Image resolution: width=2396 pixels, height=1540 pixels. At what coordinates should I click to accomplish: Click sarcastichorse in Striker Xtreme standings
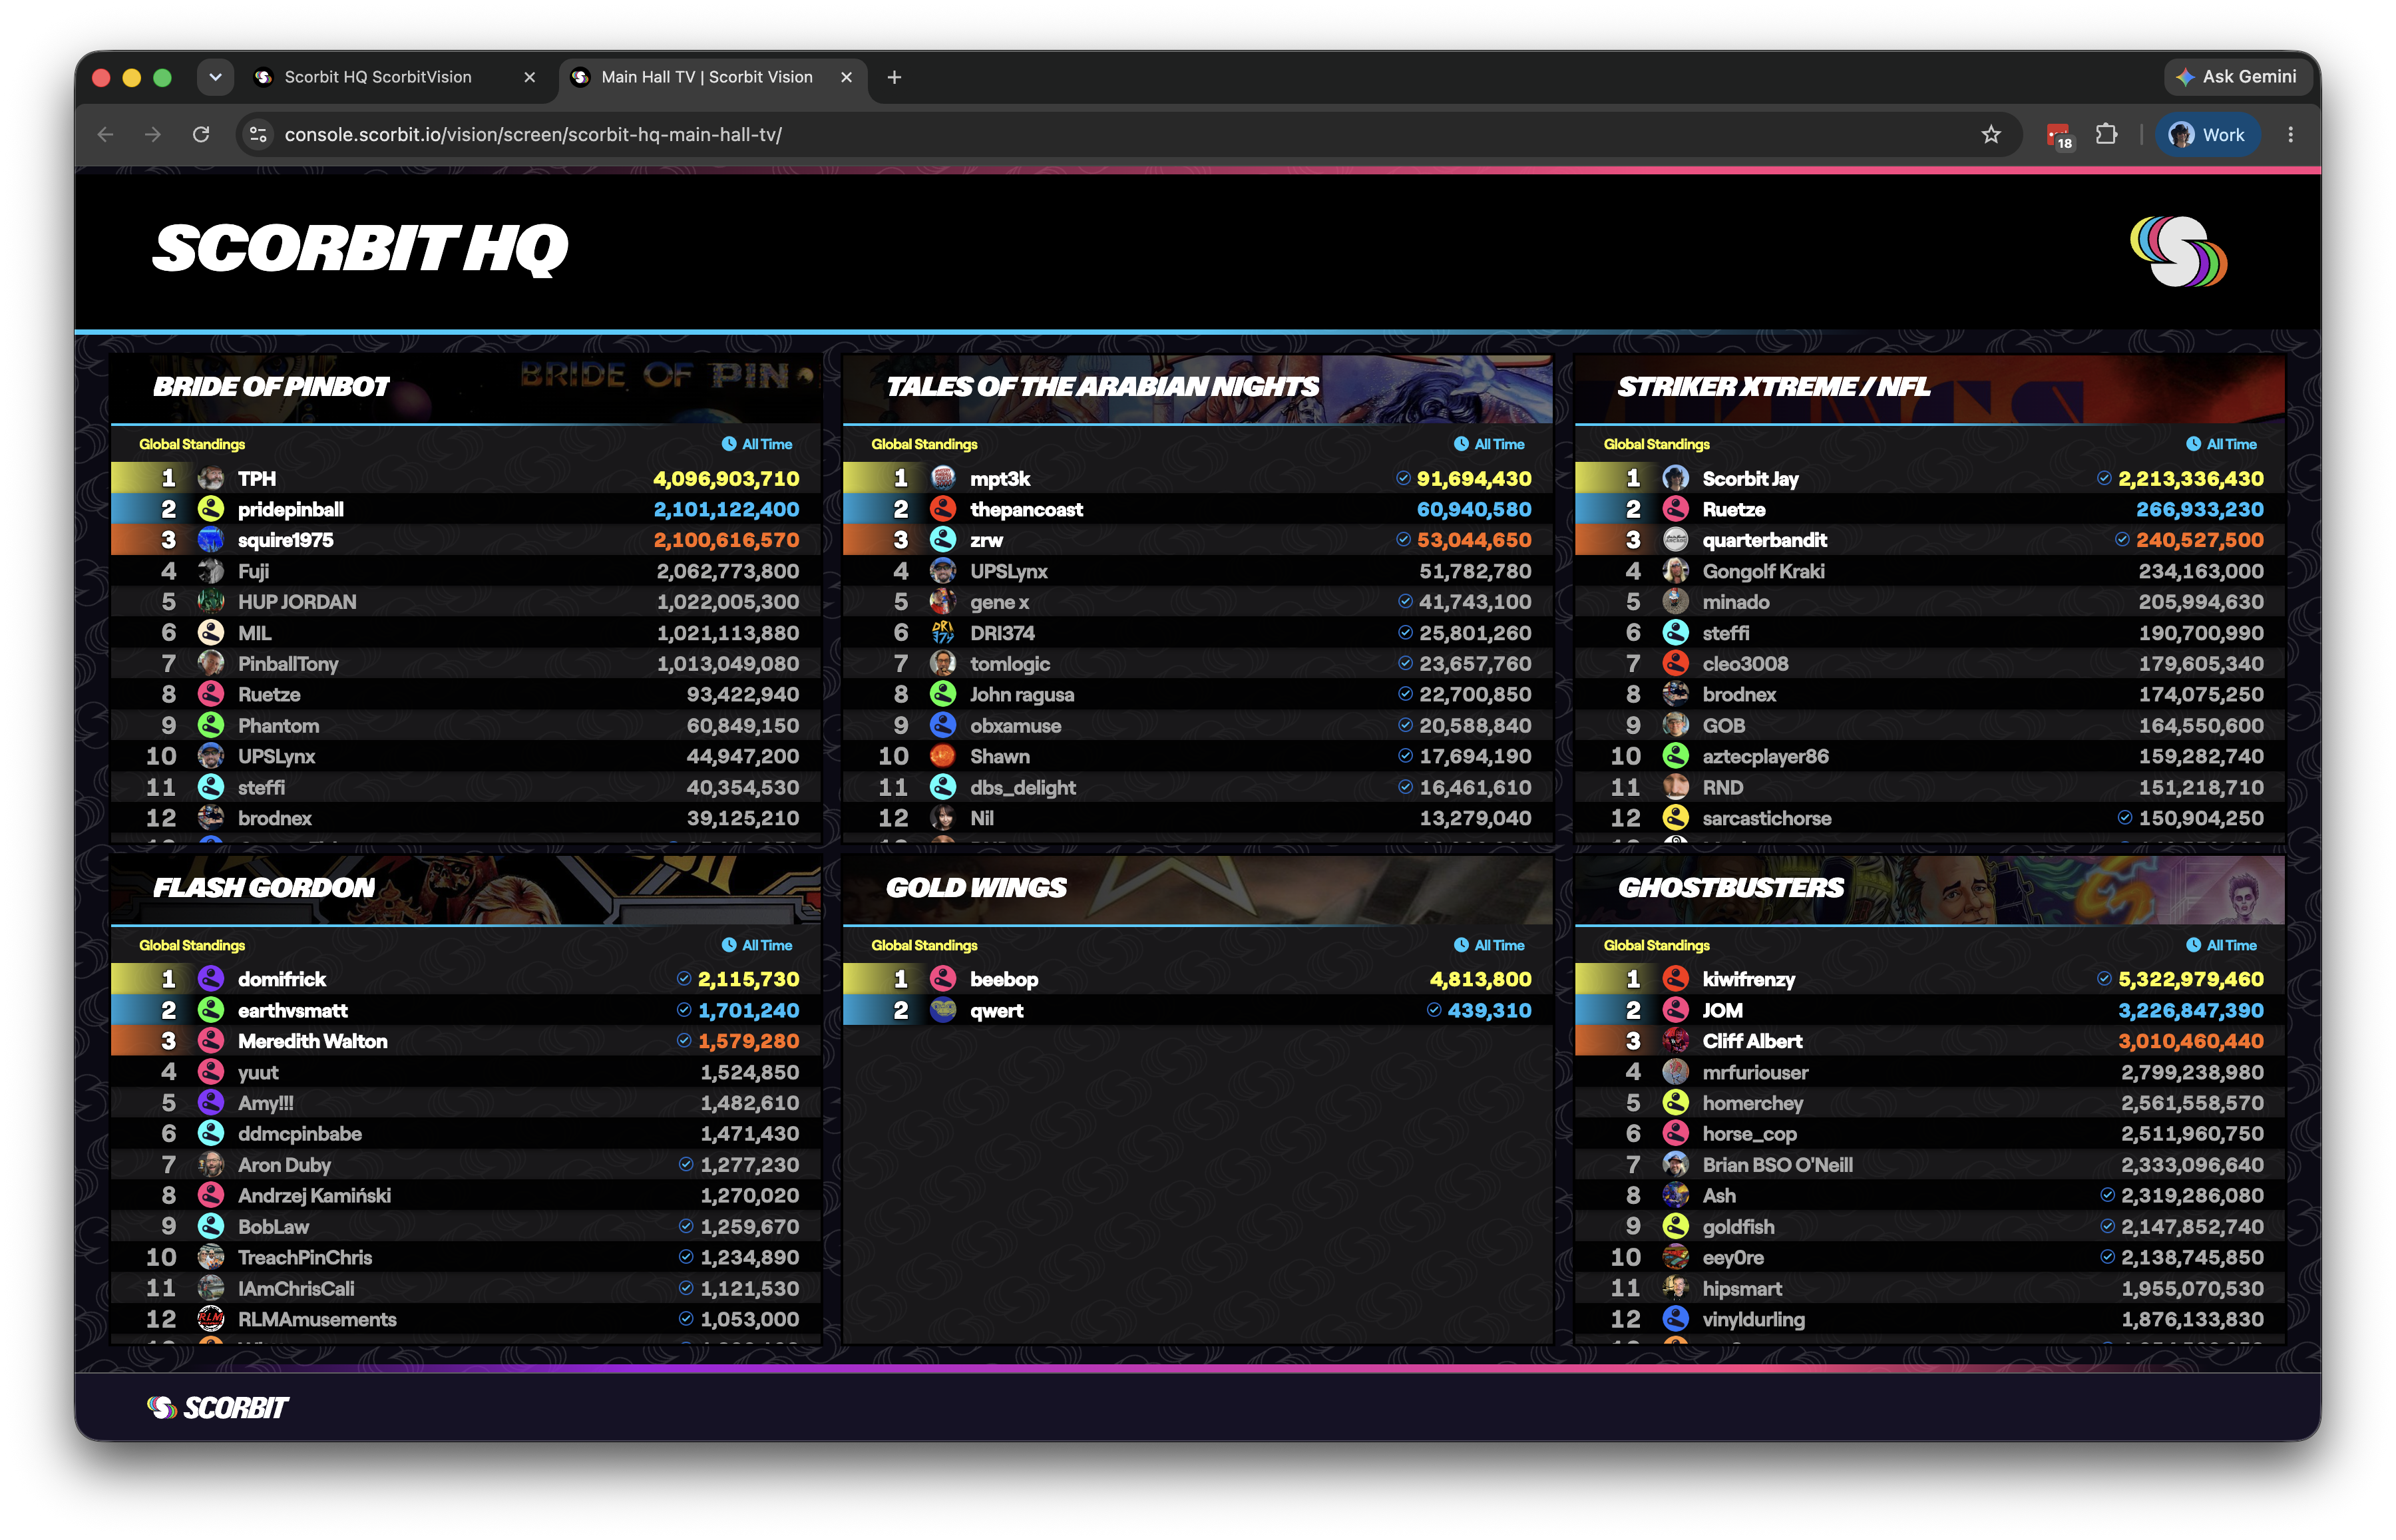click(1767, 818)
